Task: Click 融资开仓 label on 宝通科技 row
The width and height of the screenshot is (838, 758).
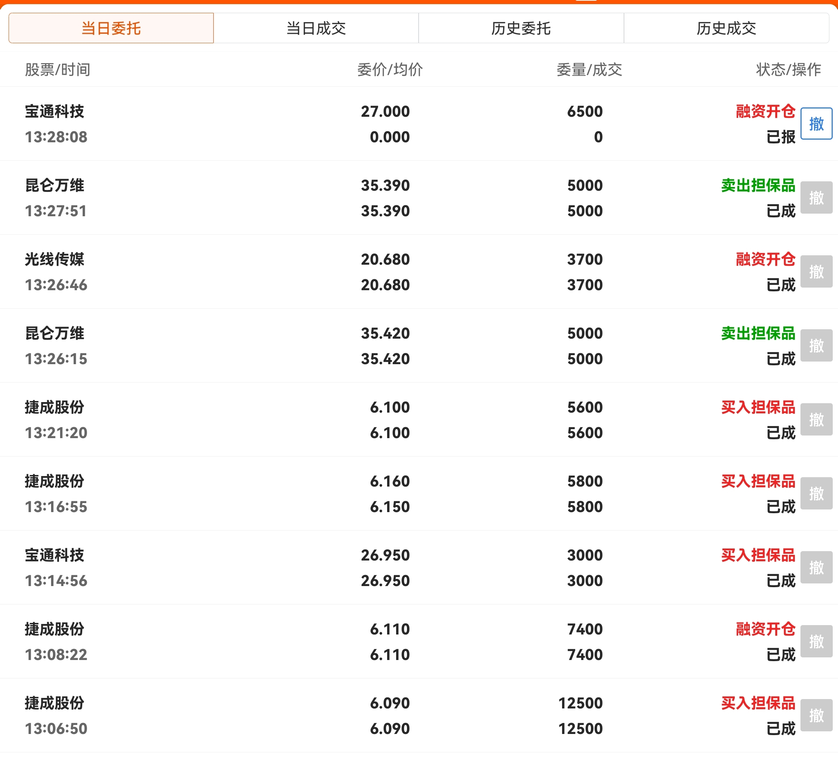Action: (765, 112)
